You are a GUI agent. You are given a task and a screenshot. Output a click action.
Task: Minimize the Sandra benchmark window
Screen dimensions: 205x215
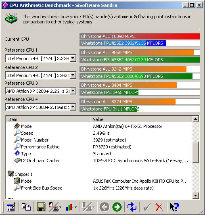[x=185, y=5]
